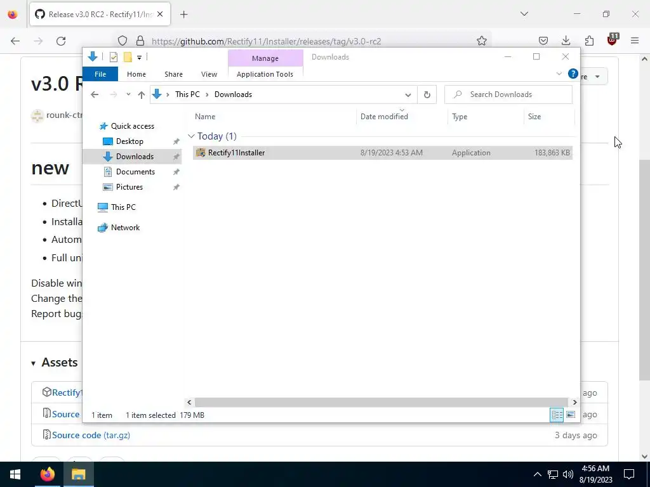
Task: Open Explorer help question mark icon
Action: pyautogui.click(x=573, y=74)
